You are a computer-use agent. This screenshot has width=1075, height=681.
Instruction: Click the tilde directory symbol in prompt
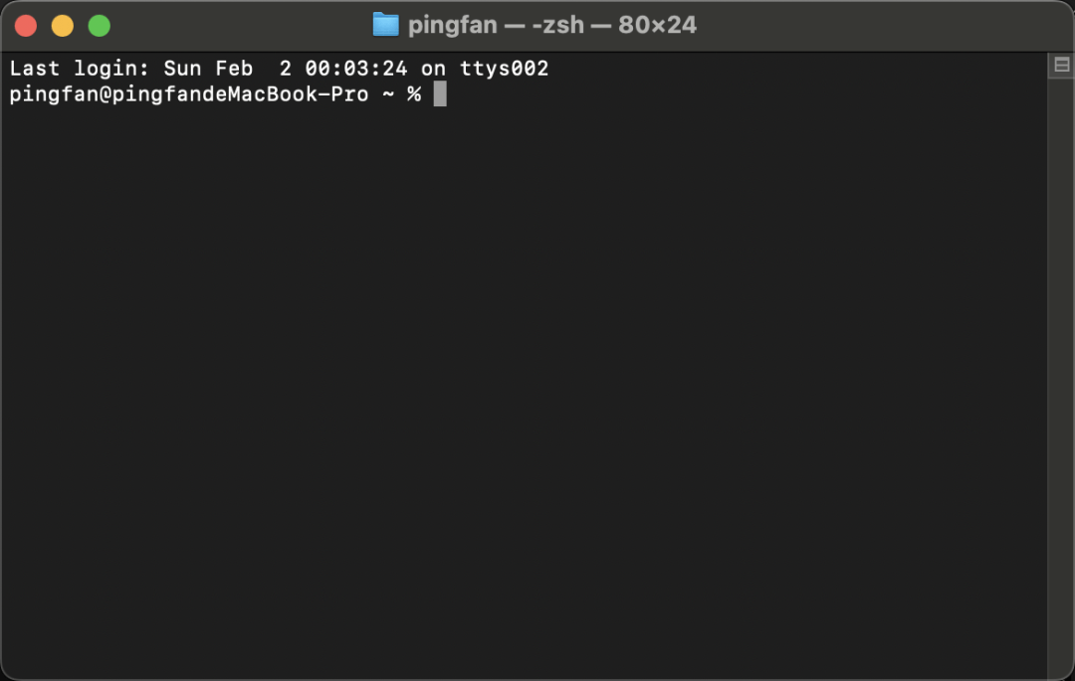pos(389,94)
